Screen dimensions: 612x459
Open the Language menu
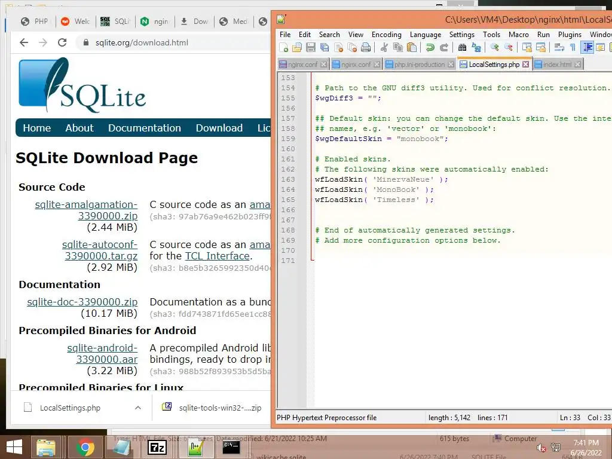click(x=426, y=34)
